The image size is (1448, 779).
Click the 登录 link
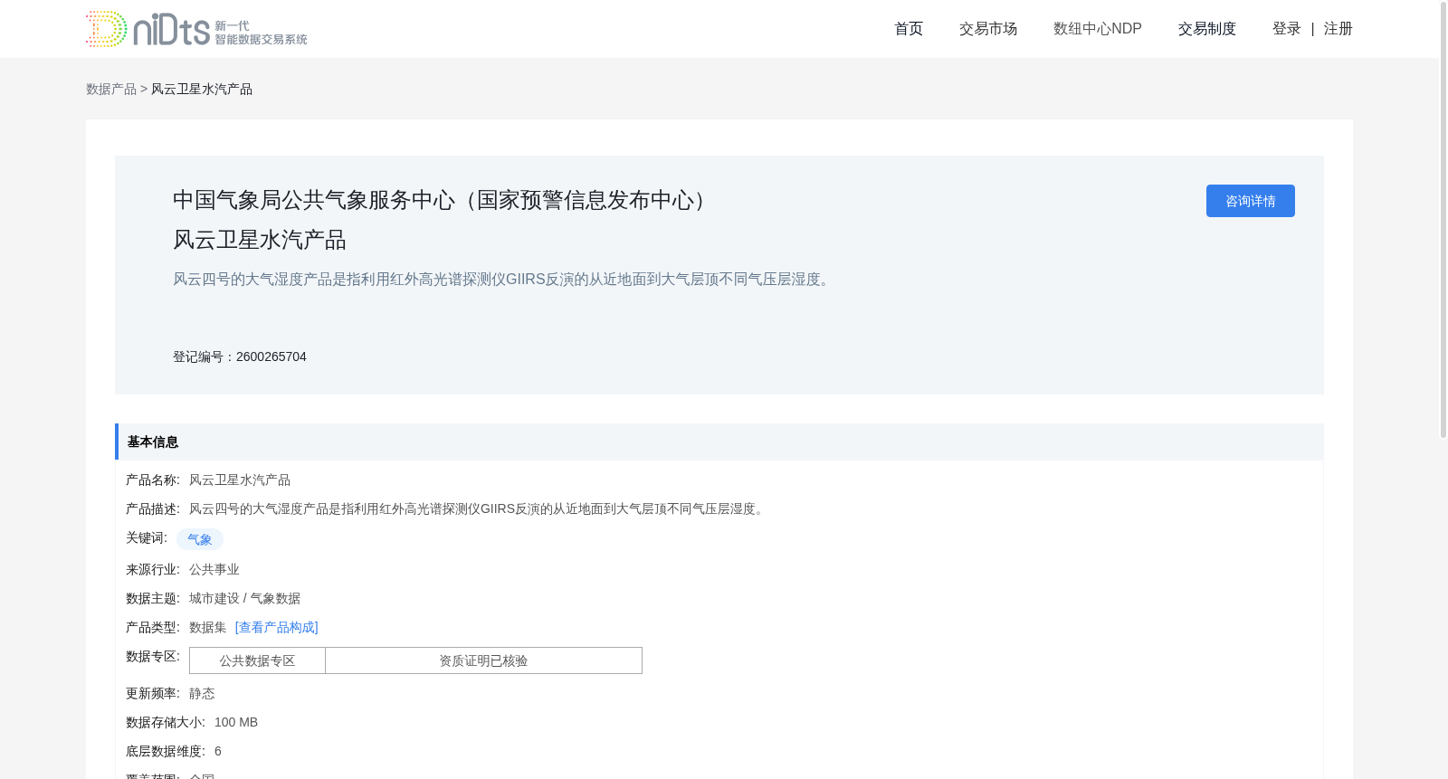click(1287, 29)
